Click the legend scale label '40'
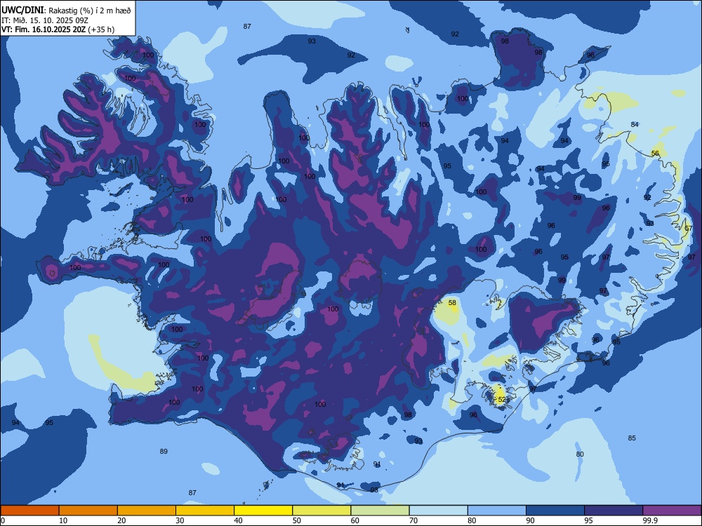 (x=238, y=520)
